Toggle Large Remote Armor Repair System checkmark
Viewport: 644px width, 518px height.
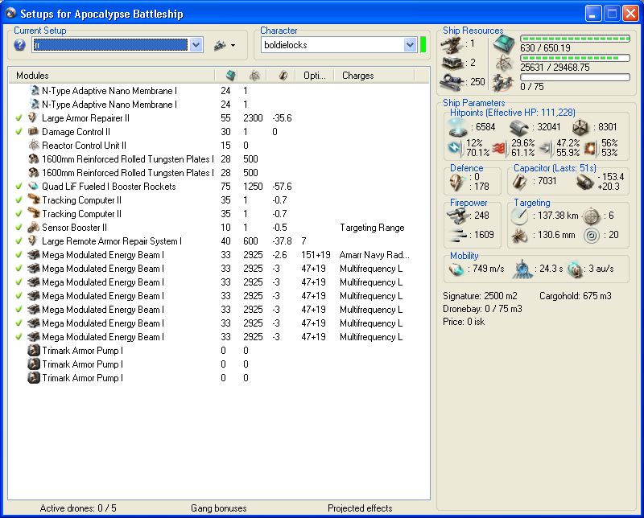click(x=19, y=241)
